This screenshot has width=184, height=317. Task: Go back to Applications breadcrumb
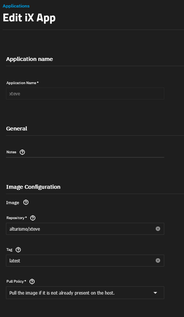(16, 6)
